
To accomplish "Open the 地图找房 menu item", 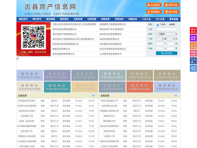I will (x=133, y=19).
